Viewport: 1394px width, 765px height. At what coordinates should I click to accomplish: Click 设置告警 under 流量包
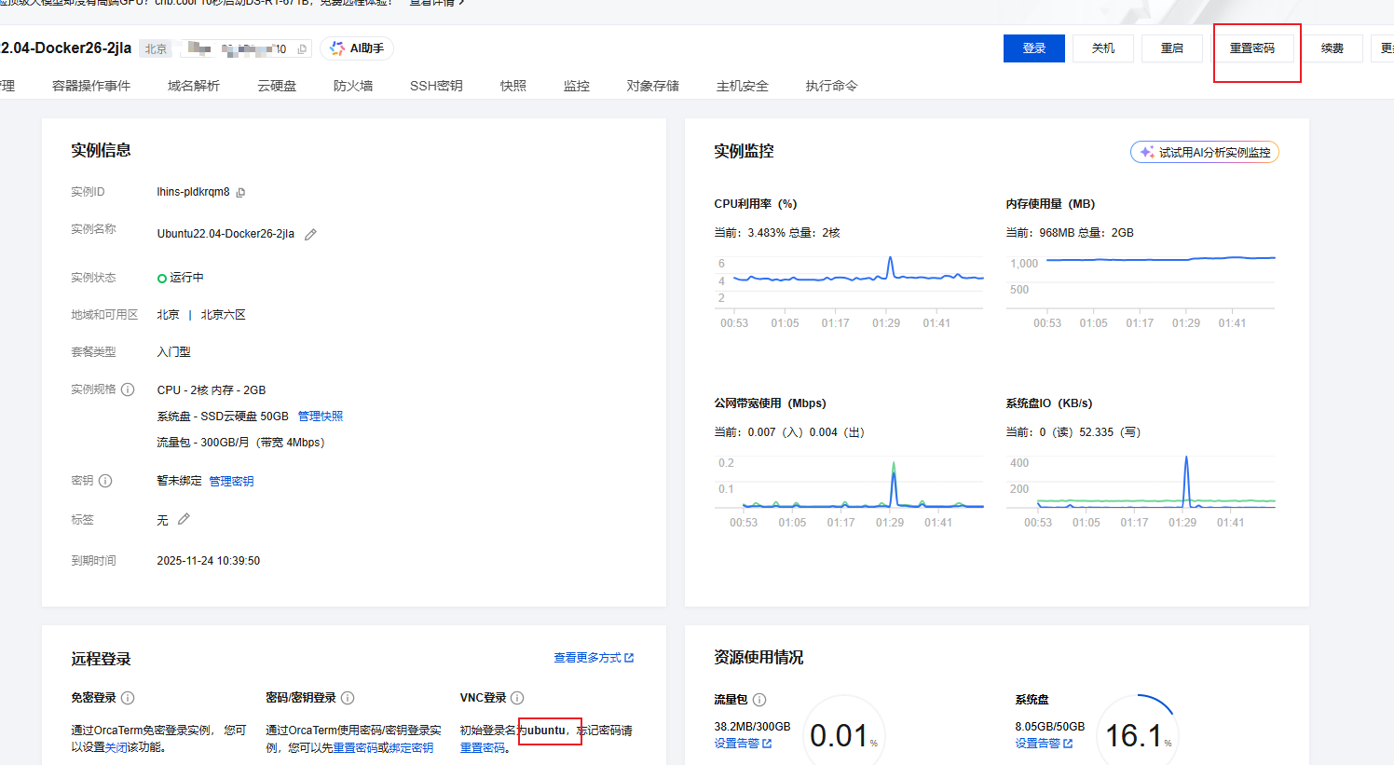point(743,744)
